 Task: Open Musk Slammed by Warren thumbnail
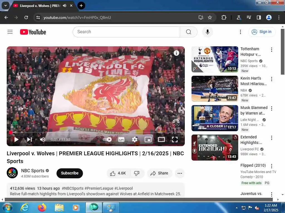(215, 118)
